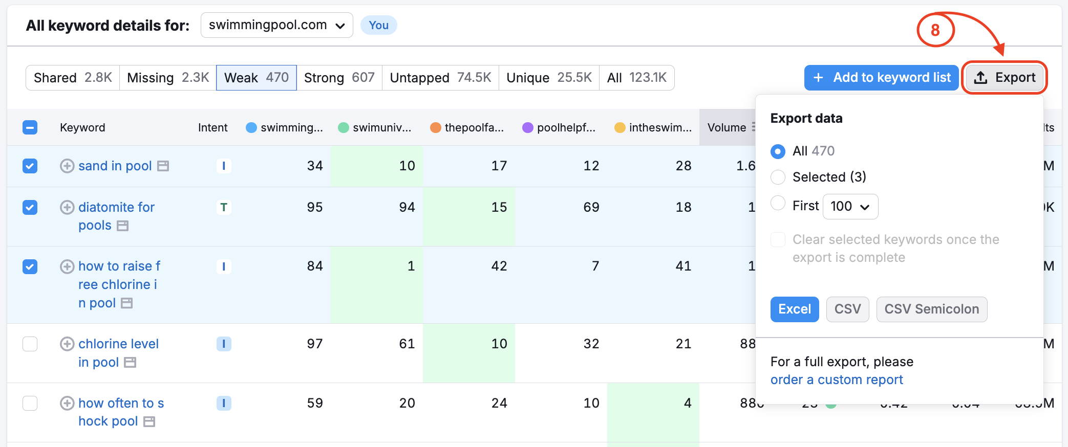Uncheck the 'sand in pool' row checkbox
The height and width of the screenshot is (447, 1068).
[x=30, y=166]
